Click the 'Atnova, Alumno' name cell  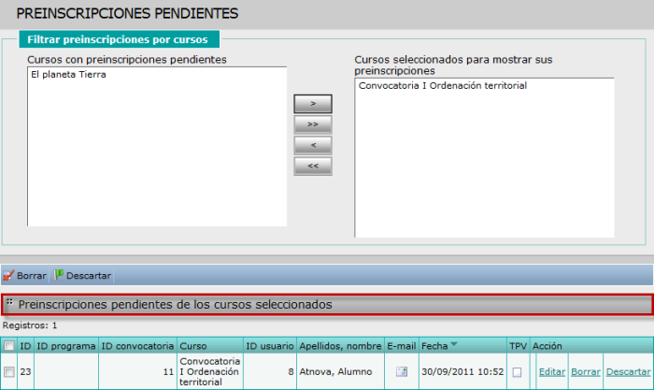pyautogui.click(x=335, y=371)
